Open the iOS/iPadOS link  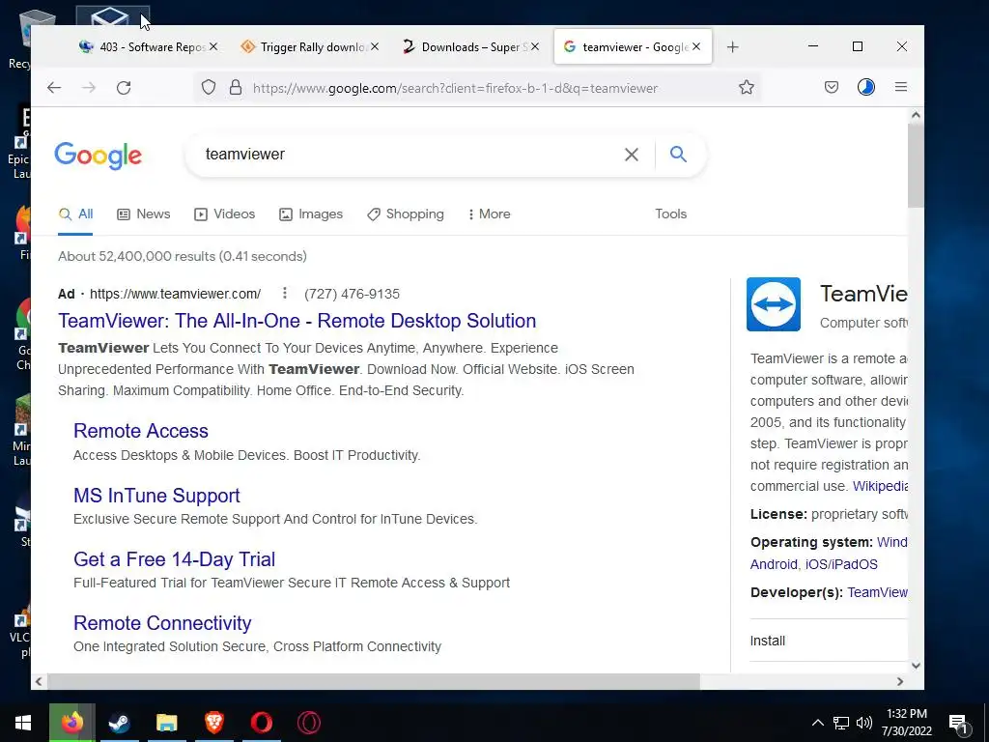[x=841, y=564]
